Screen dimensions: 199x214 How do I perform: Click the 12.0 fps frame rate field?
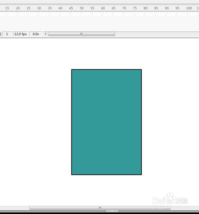click(x=20, y=34)
